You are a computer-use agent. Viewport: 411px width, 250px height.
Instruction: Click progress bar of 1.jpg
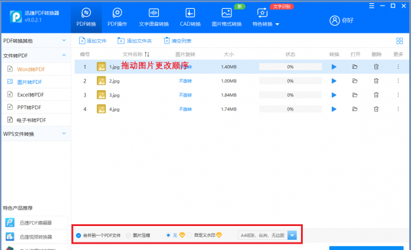coord(290,67)
